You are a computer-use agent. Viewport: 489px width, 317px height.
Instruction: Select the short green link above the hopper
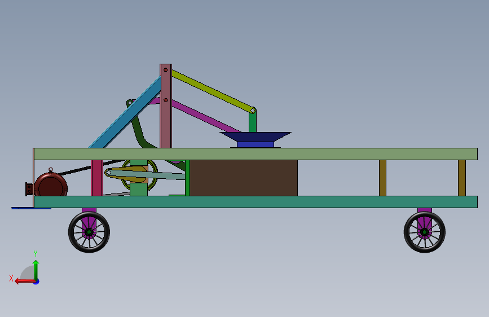(x=253, y=122)
